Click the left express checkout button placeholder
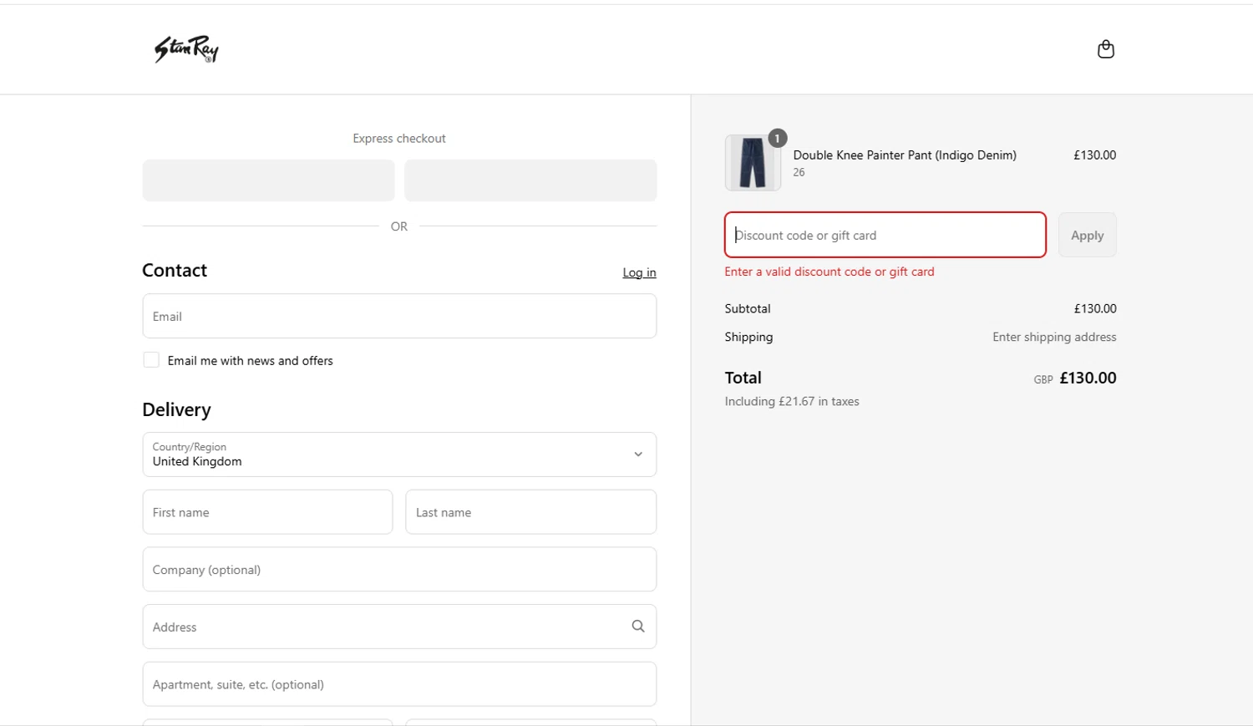The height and width of the screenshot is (726, 1253). tap(268, 180)
